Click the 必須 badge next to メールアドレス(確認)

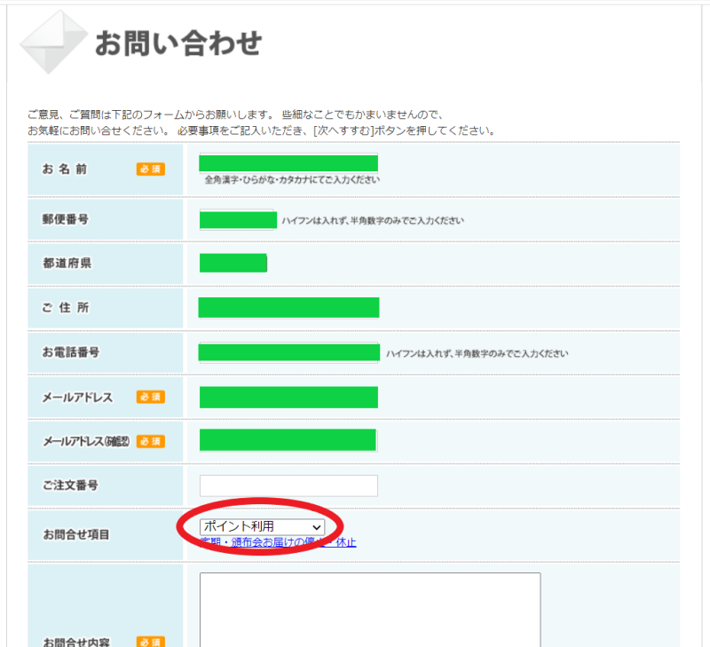click(150, 441)
